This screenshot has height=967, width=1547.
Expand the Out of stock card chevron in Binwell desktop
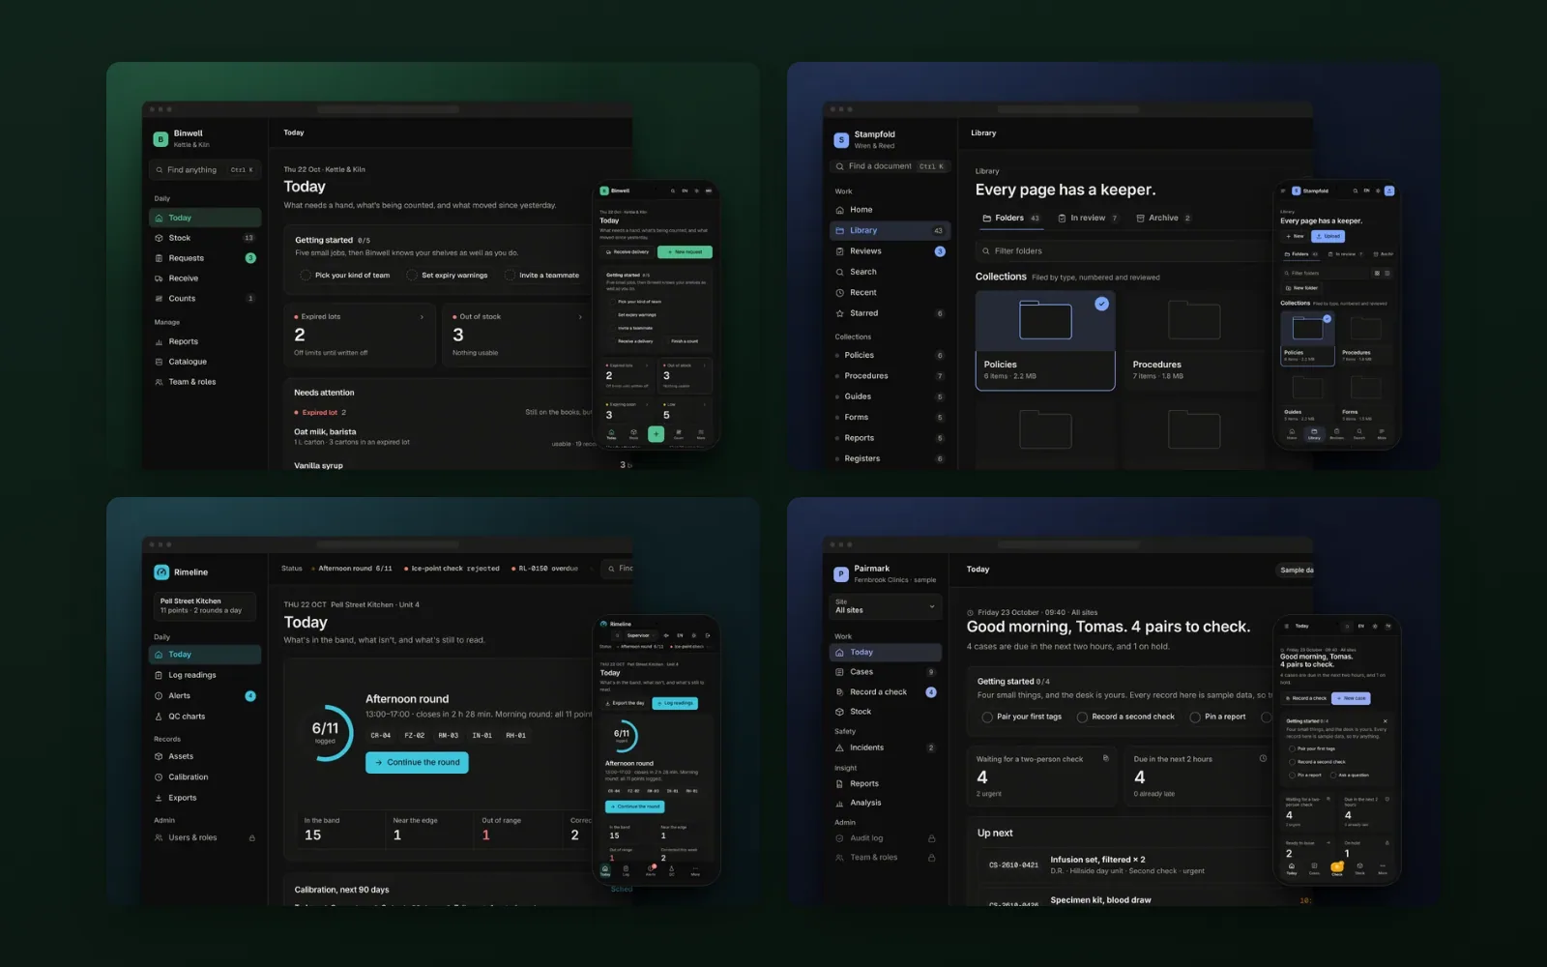[580, 317]
